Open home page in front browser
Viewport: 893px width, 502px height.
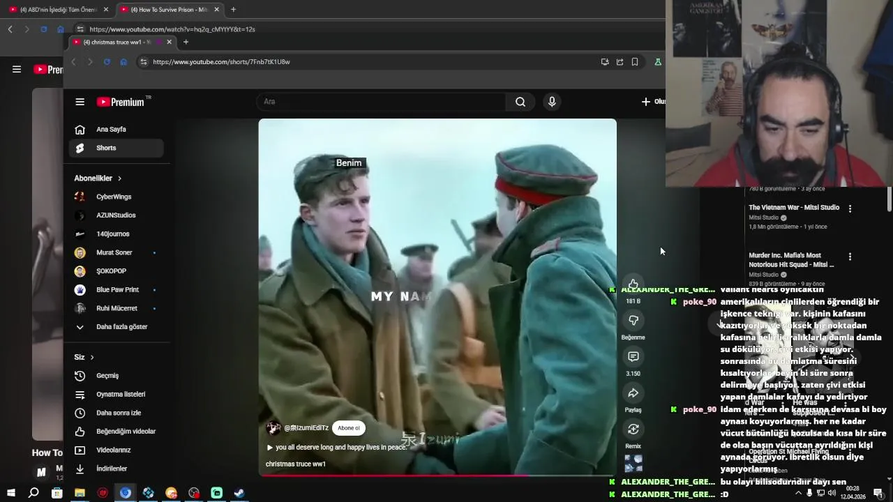click(123, 62)
